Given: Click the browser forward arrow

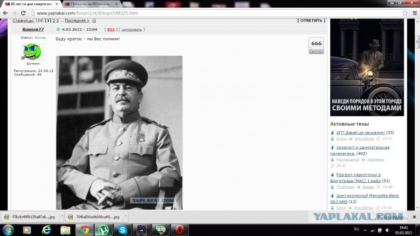Looking at the screenshot, I should click(14, 13).
